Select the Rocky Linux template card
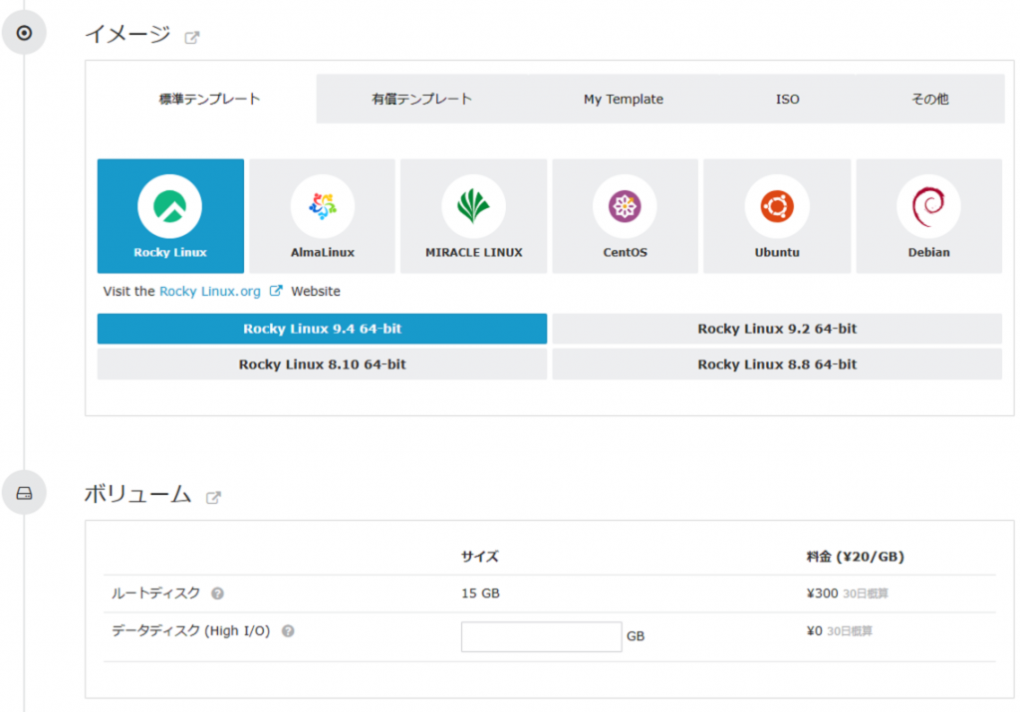 point(170,216)
